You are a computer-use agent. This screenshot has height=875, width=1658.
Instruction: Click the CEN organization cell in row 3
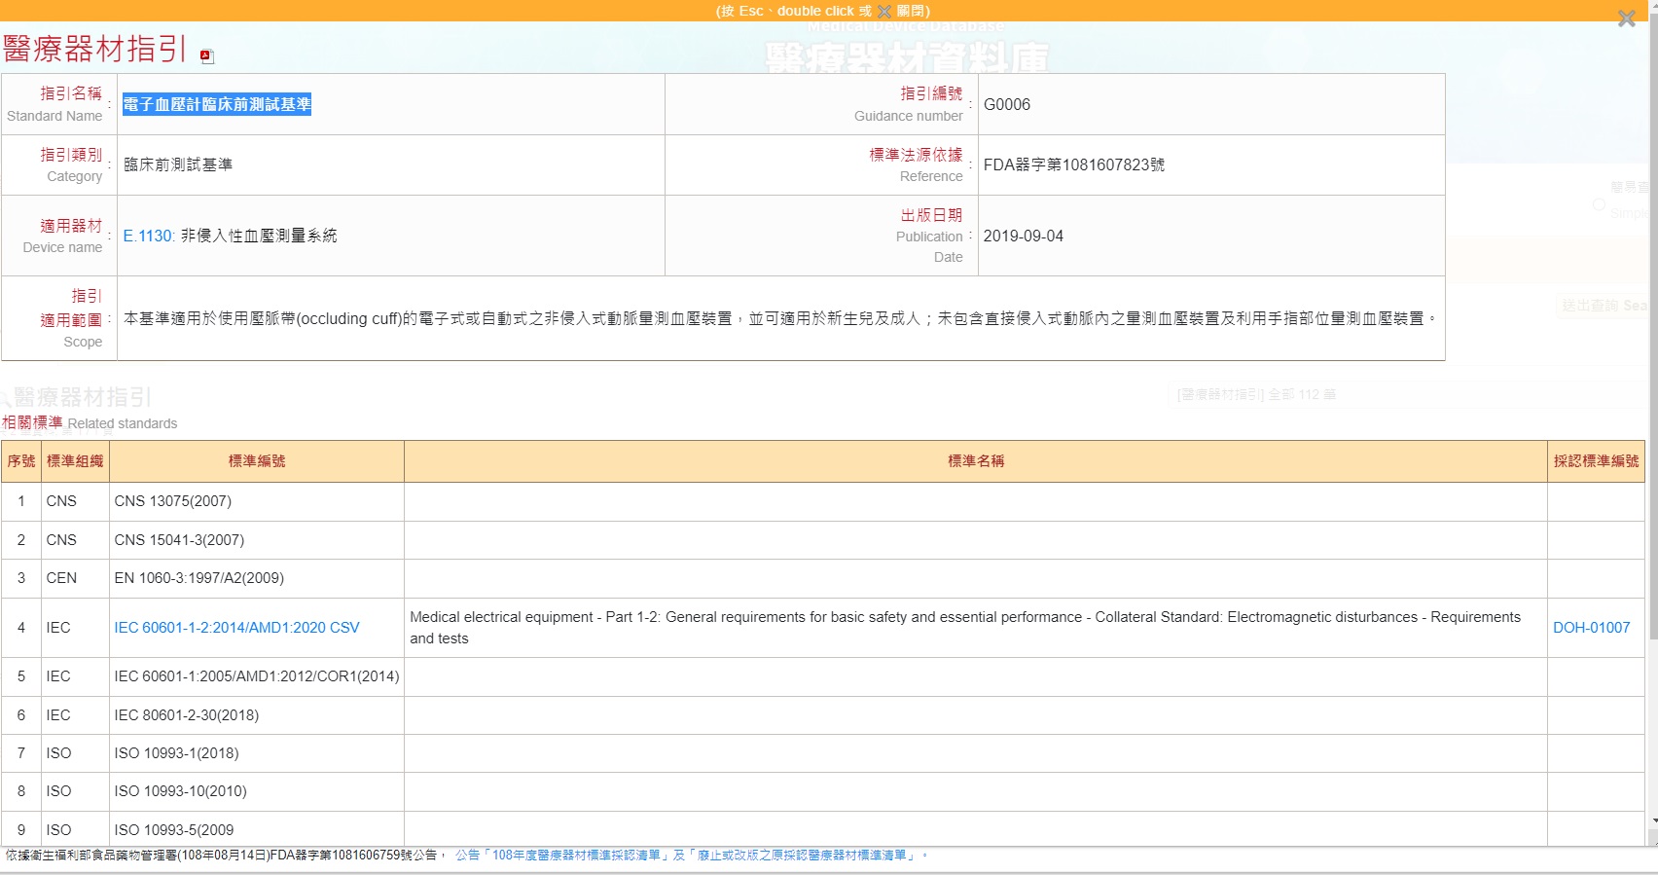tap(75, 578)
